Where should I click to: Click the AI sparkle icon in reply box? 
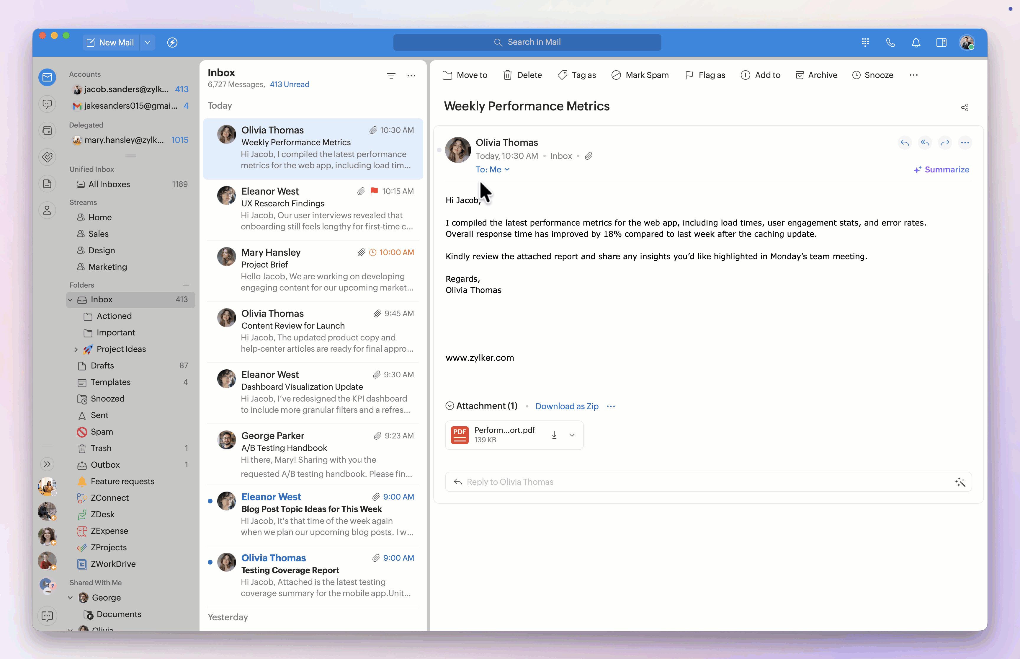click(960, 482)
